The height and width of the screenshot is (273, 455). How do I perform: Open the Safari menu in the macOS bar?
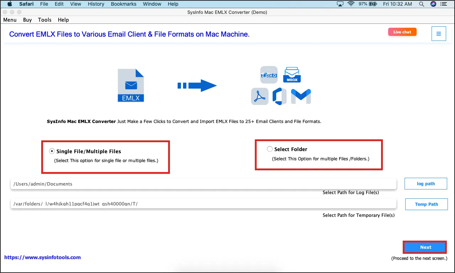(26, 4)
